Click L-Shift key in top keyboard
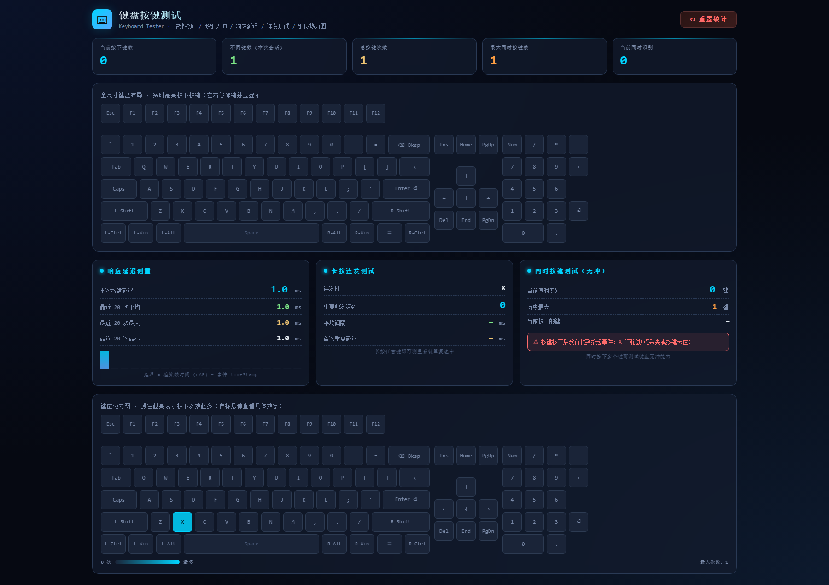 click(124, 211)
